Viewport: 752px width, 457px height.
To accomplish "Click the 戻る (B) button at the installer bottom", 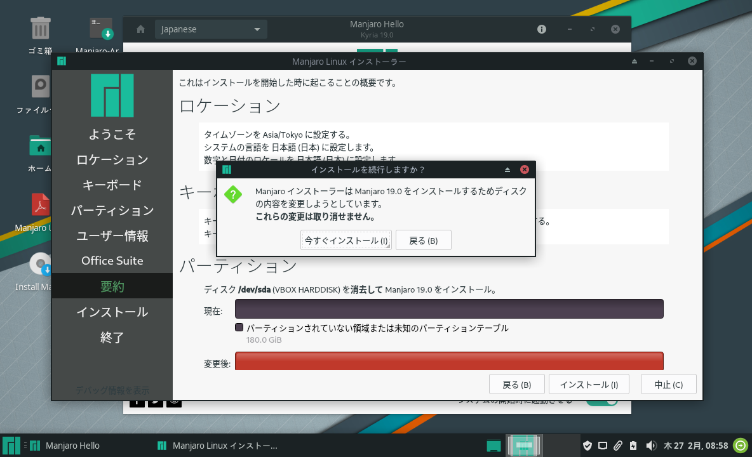I will [x=516, y=385].
